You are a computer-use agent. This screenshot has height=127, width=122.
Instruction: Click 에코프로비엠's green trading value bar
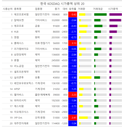click(x=101, y=14)
